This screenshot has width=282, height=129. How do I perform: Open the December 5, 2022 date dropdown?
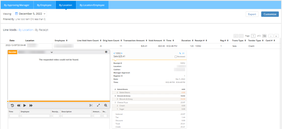click(x=30, y=14)
